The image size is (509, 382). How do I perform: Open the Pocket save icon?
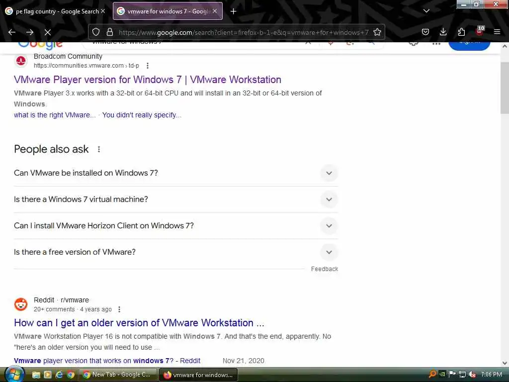pos(425,32)
